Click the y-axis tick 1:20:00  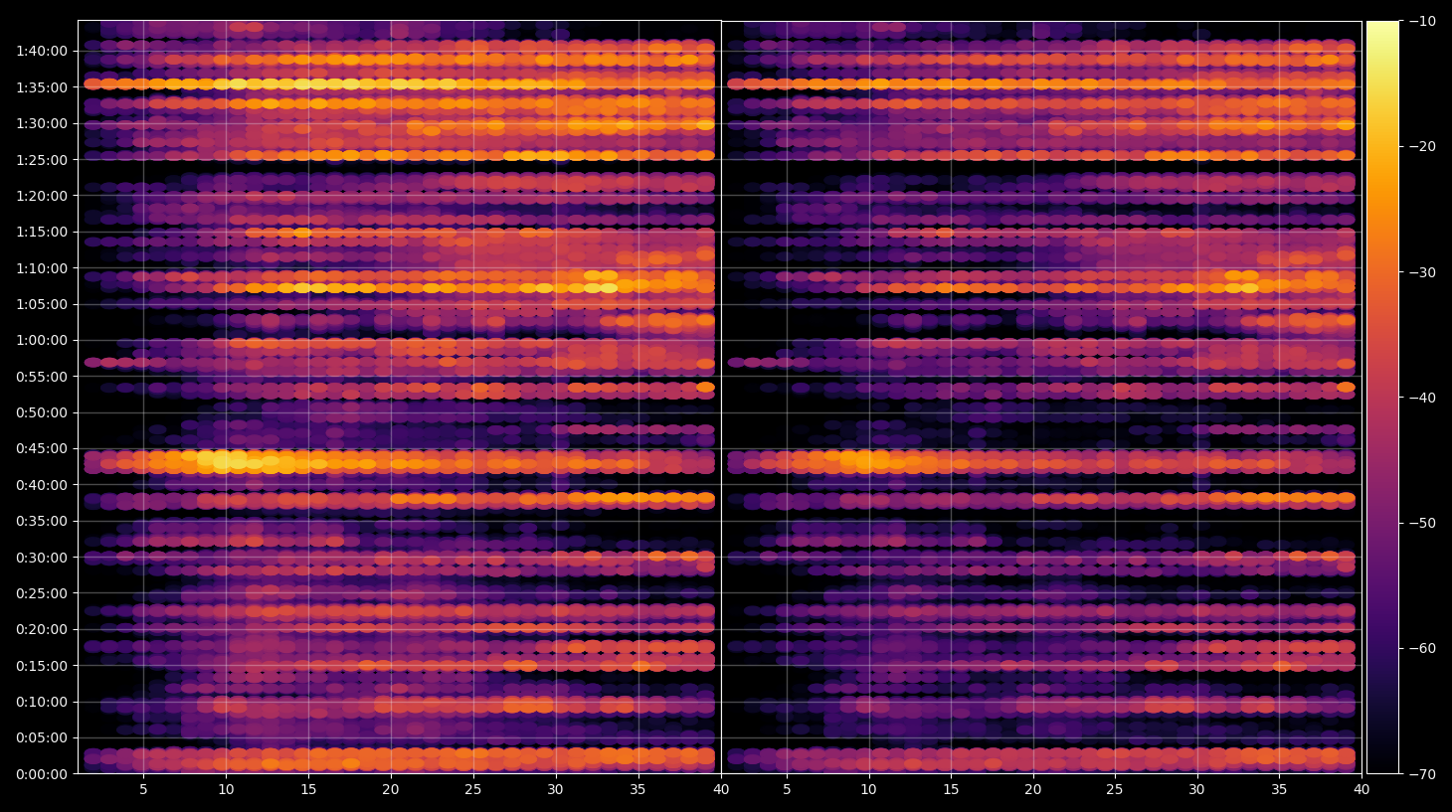tap(42, 196)
